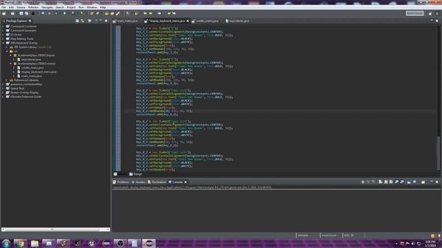
Task: Expand the Ultimate Pokemon Guide project
Action: click(3, 96)
